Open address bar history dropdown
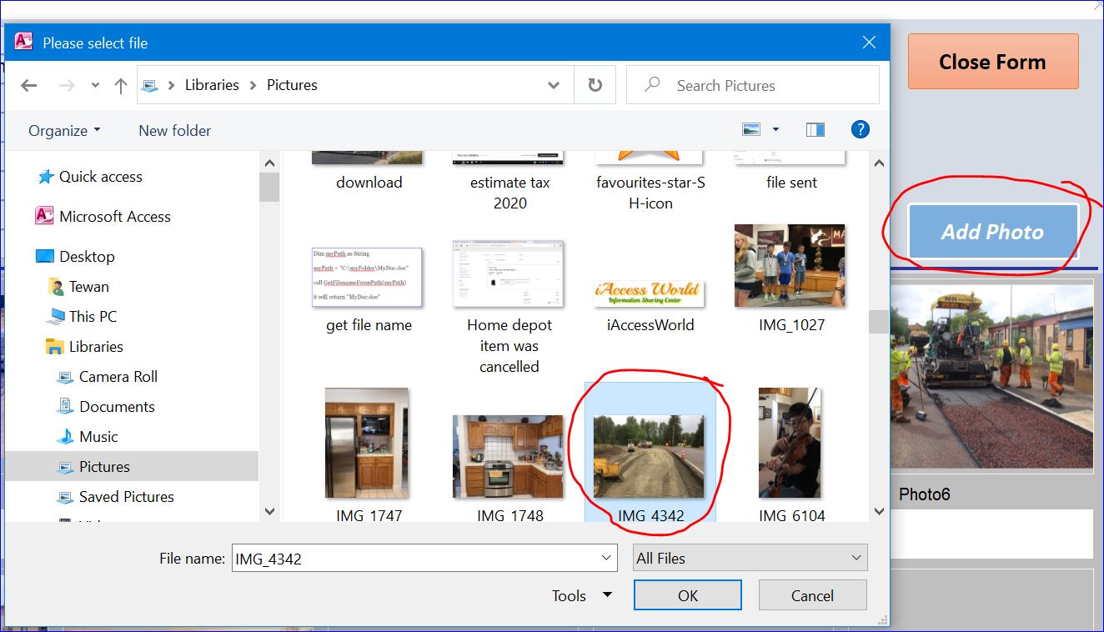This screenshot has width=1104, height=632. coord(554,85)
